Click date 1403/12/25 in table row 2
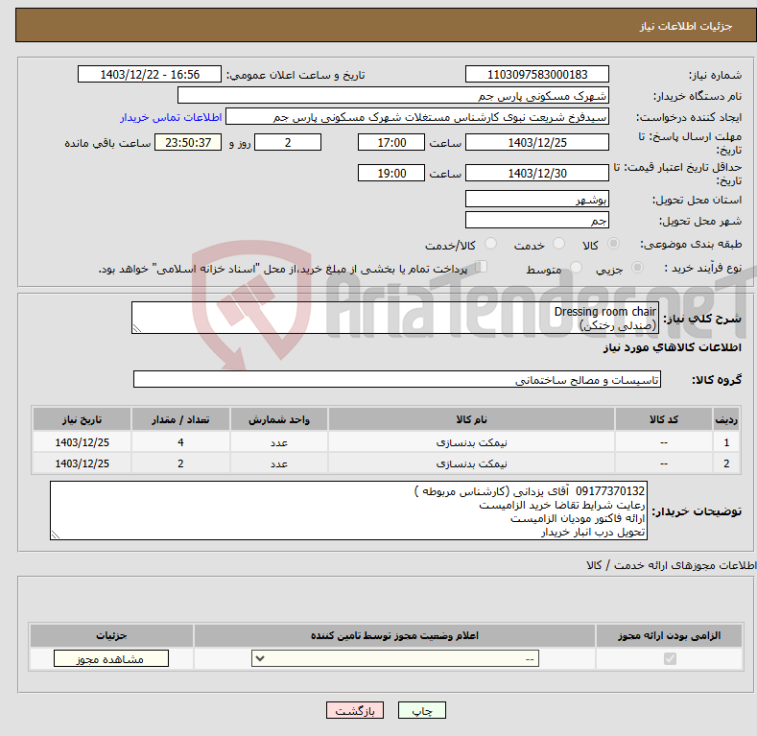Image resolution: width=757 pixels, height=736 pixels. 83,463
